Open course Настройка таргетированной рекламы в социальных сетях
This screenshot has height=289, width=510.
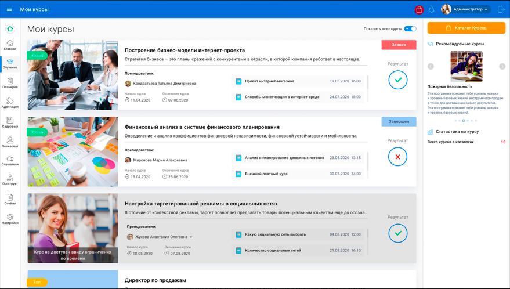[x=201, y=204]
